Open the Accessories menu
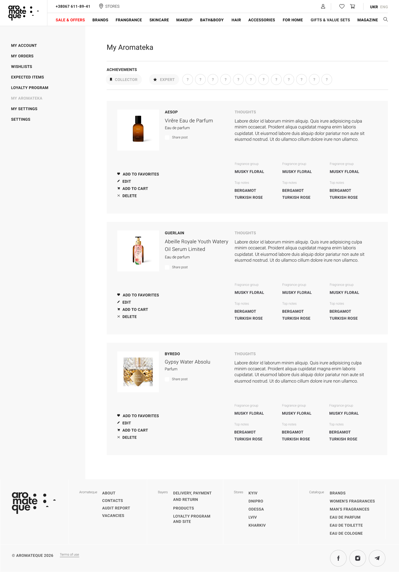The image size is (399, 572). 262,20
